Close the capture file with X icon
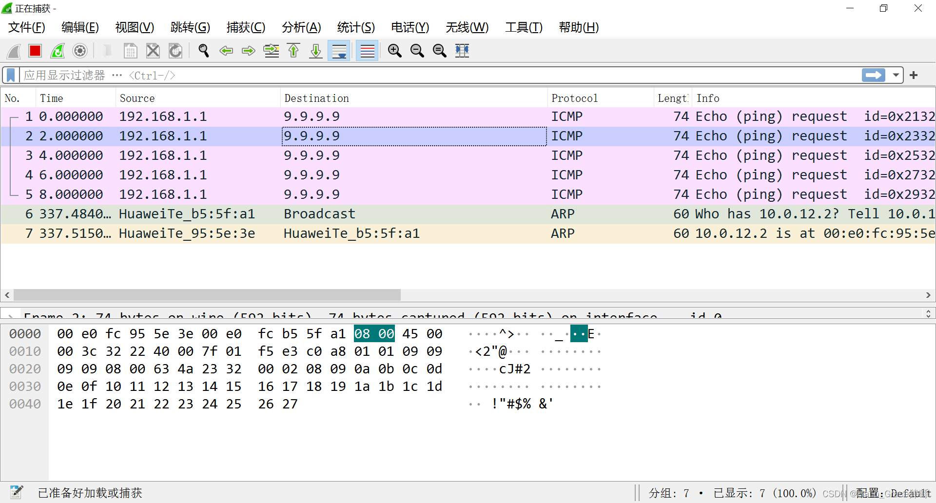 coord(153,51)
